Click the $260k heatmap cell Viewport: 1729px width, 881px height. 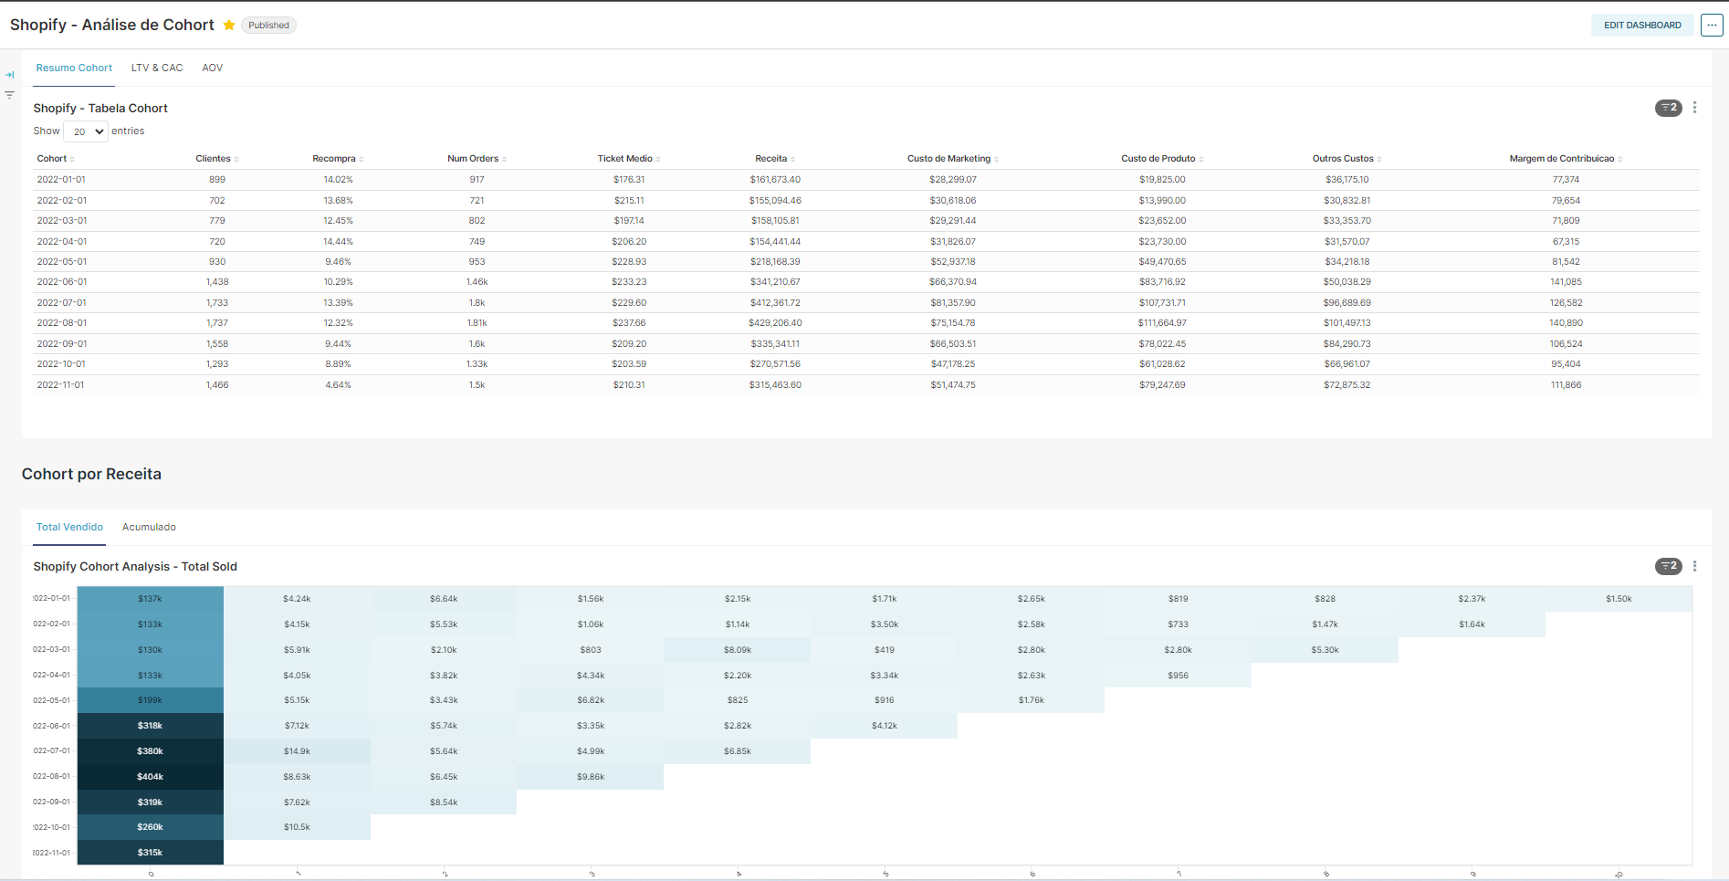[x=150, y=827]
